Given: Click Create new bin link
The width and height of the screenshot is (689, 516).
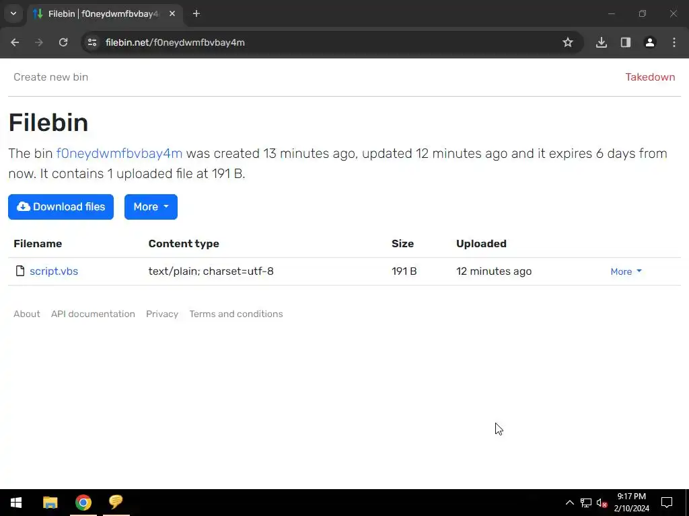Looking at the screenshot, I should (51, 77).
